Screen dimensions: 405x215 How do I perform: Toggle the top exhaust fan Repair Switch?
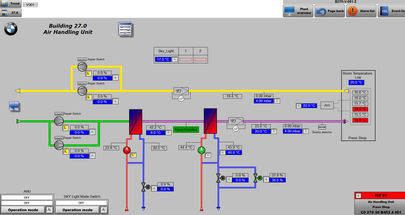pyautogui.click(x=82, y=60)
